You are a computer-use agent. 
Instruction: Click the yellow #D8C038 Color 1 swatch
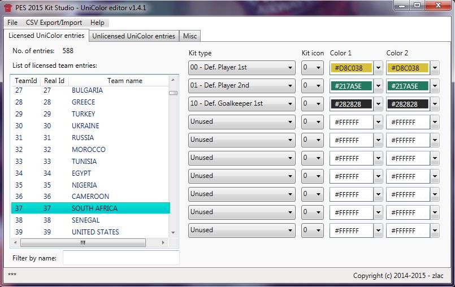(x=351, y=68)
